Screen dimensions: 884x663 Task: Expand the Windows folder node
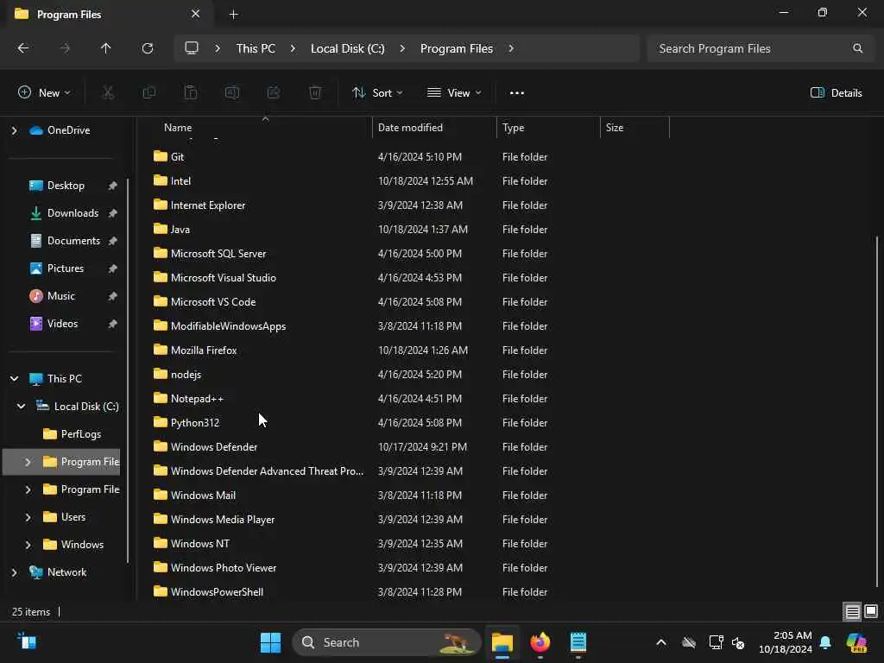tap(28, 545)
